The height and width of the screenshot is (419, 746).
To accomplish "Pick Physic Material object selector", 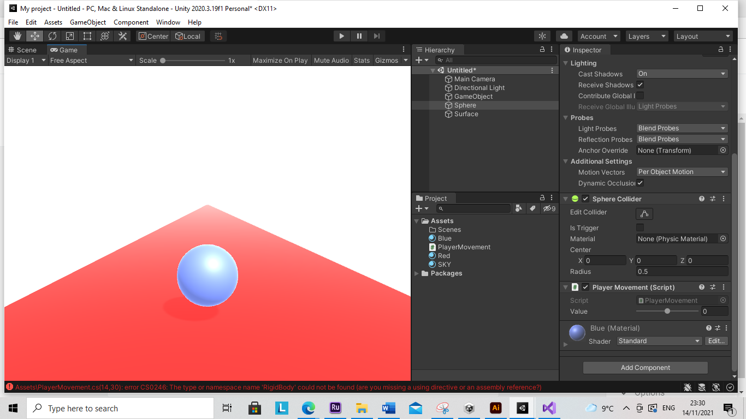I will pyautogui.click(x=723, y=238).
